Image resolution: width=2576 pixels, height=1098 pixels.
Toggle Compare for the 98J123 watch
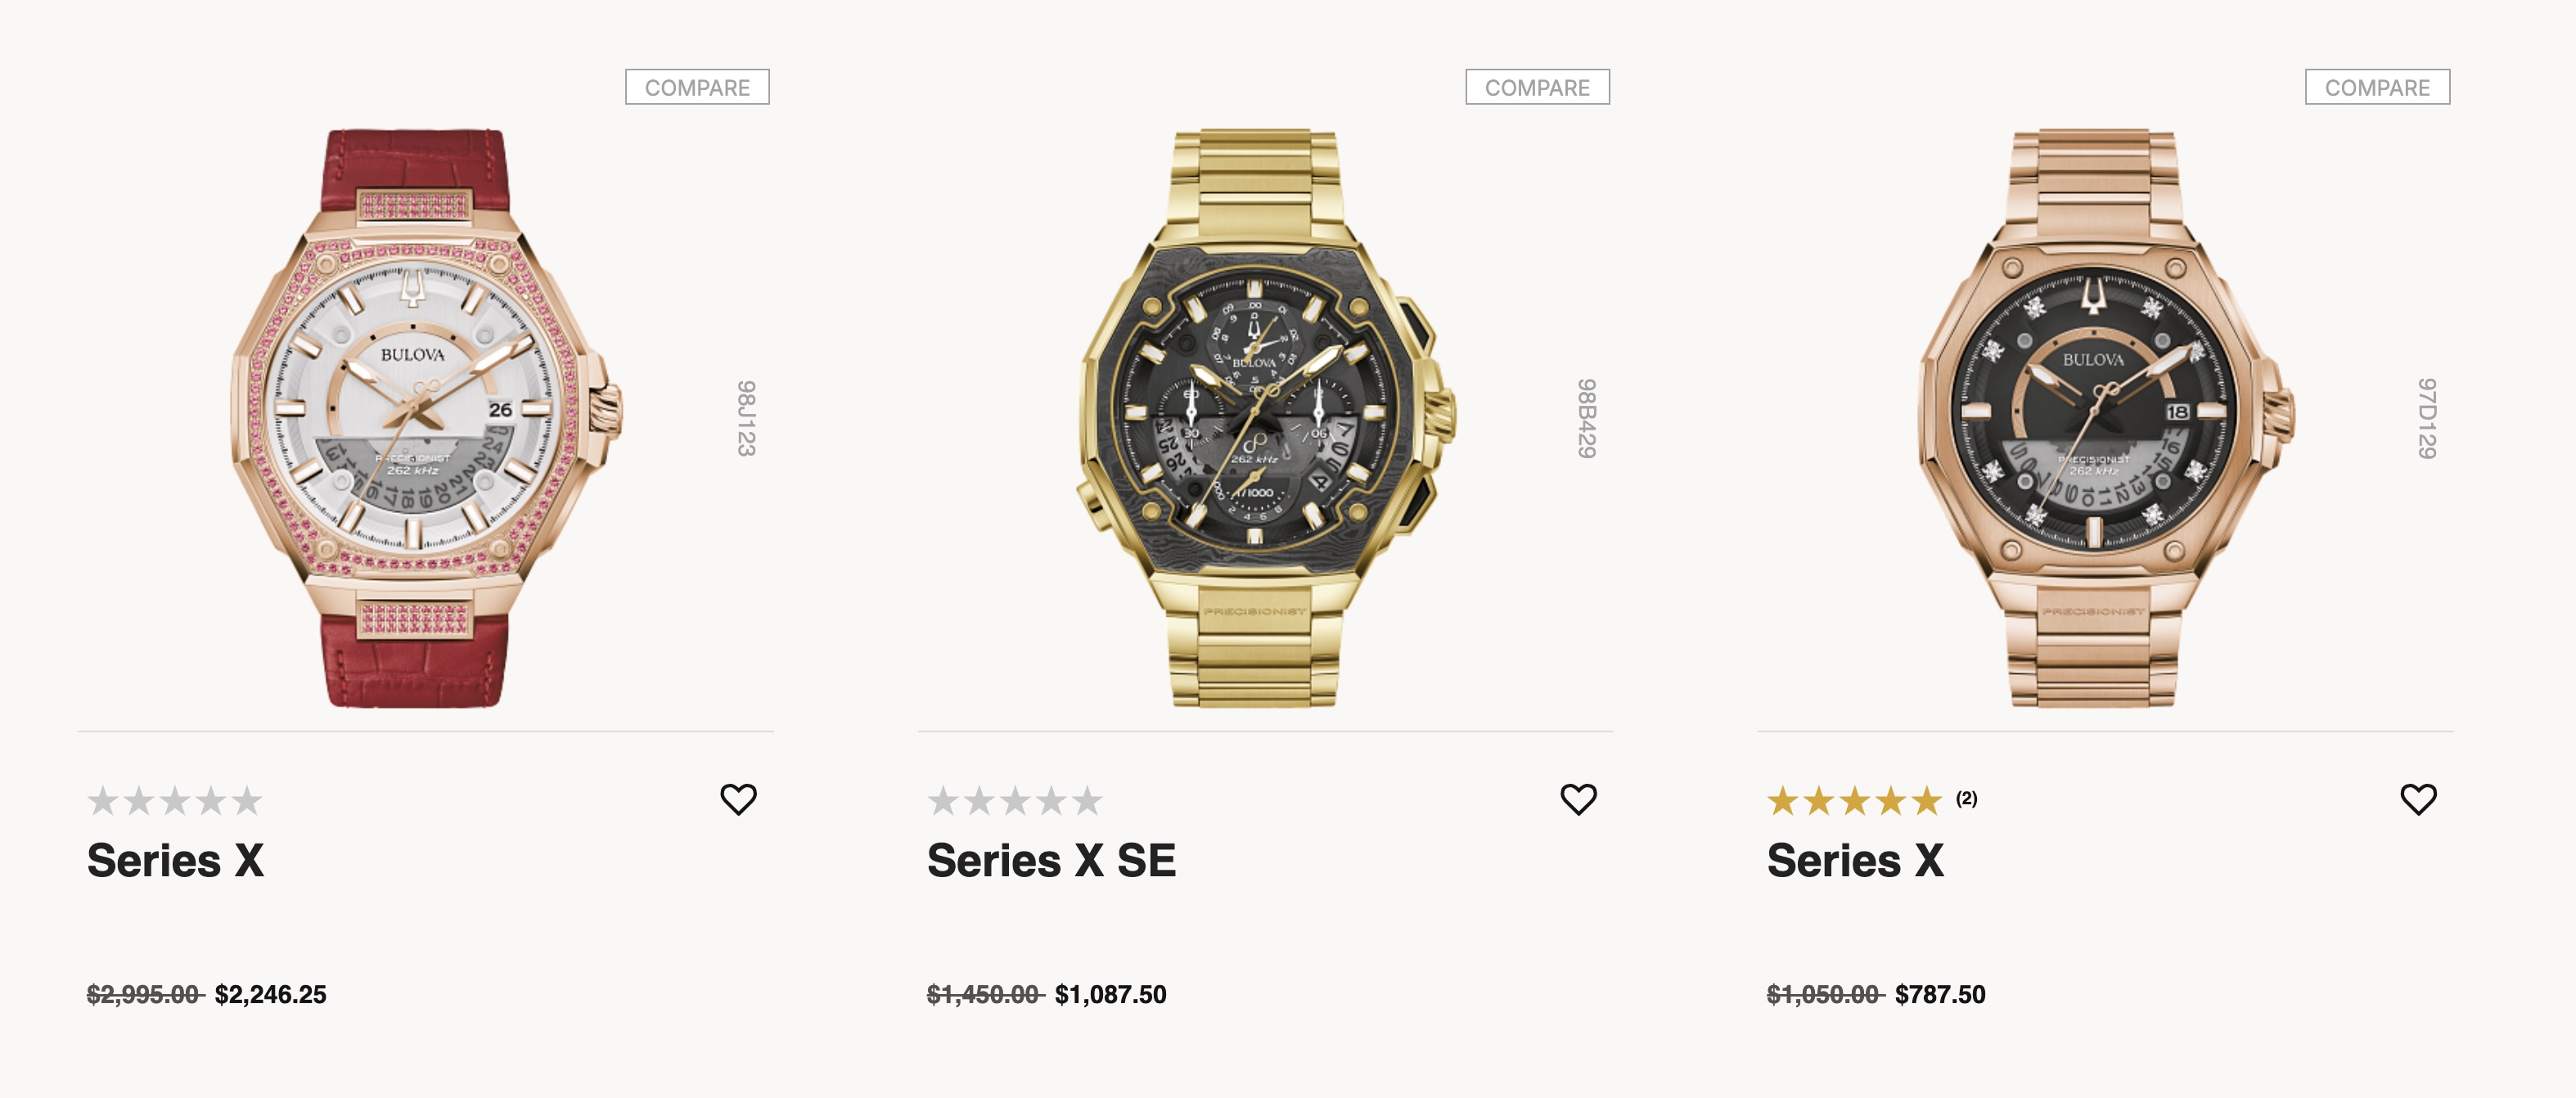[697, 87]
